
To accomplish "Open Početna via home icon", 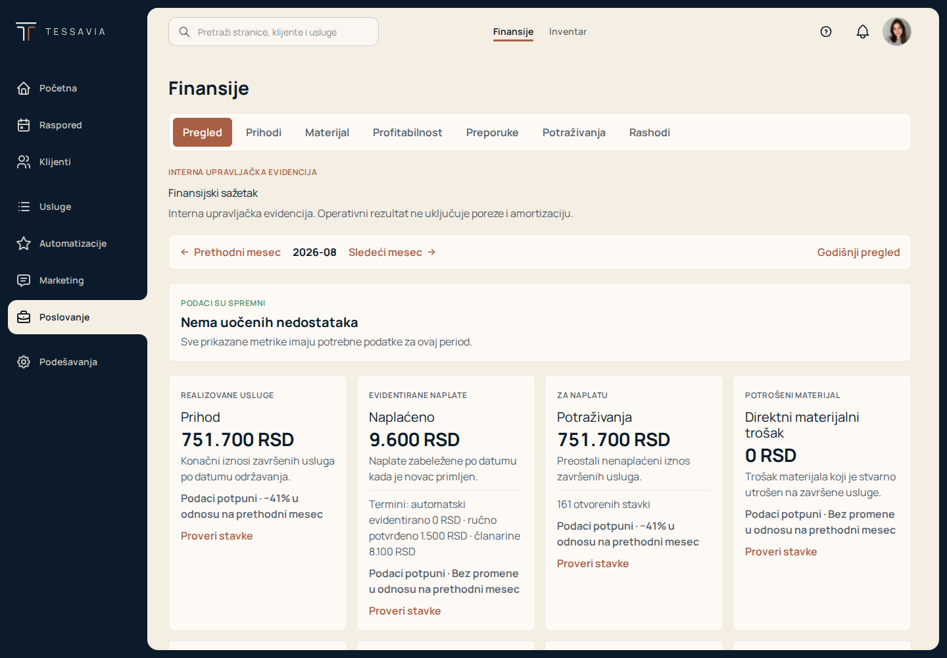I will click(24, 88).
